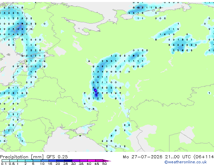Click the 25–30 mm navy swatch
The width and height of the screenshot is (214, 165).
point(68,161)
